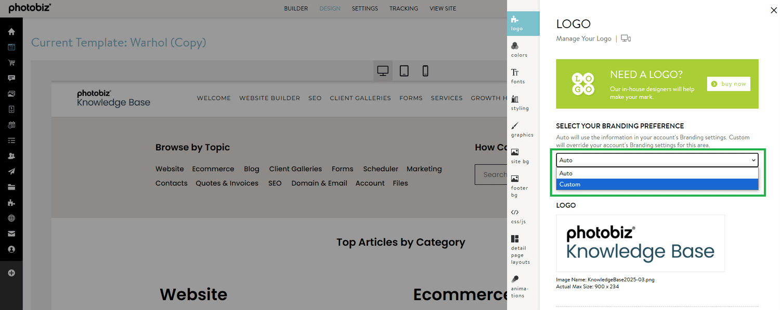The width and height of the screenshot is (780, 310).
Task: Open the Manage Your Logo link
Action: [583, 38]
